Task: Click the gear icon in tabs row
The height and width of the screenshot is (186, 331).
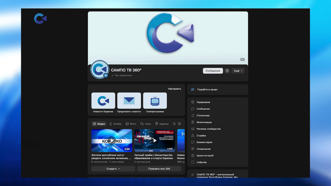Action: (x=179, y=124)
